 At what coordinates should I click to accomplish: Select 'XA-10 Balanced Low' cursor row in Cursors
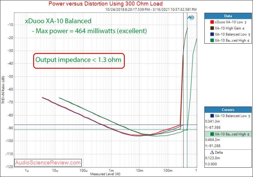click(228, 116)
